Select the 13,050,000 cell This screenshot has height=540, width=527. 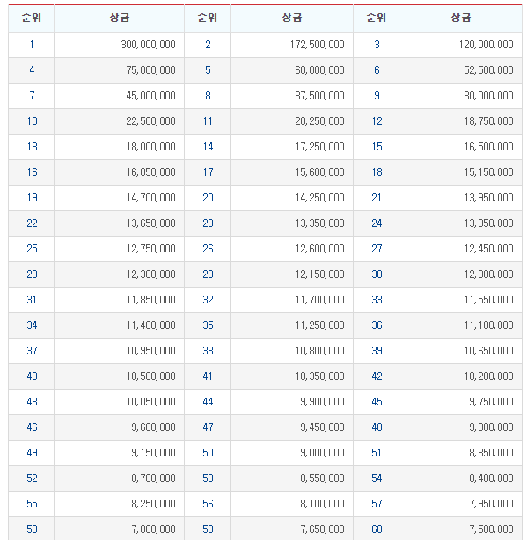(x=488, y=223)
